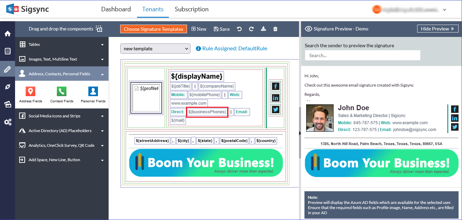Expand the Tables section
This screenshot has height=220, width=462.
(62, 44)
